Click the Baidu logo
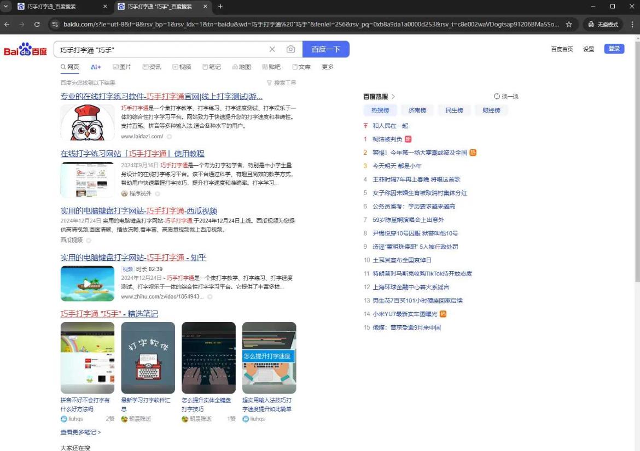 coord(25,49)
